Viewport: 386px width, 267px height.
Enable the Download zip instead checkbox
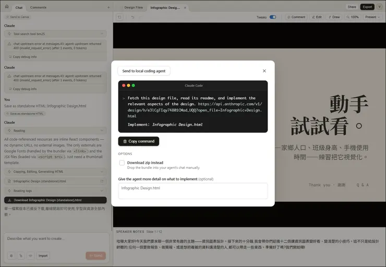tap(122, 163)
